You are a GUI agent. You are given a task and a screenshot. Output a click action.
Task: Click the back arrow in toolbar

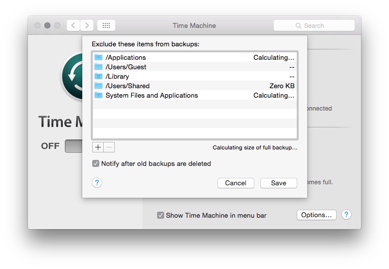73,25
